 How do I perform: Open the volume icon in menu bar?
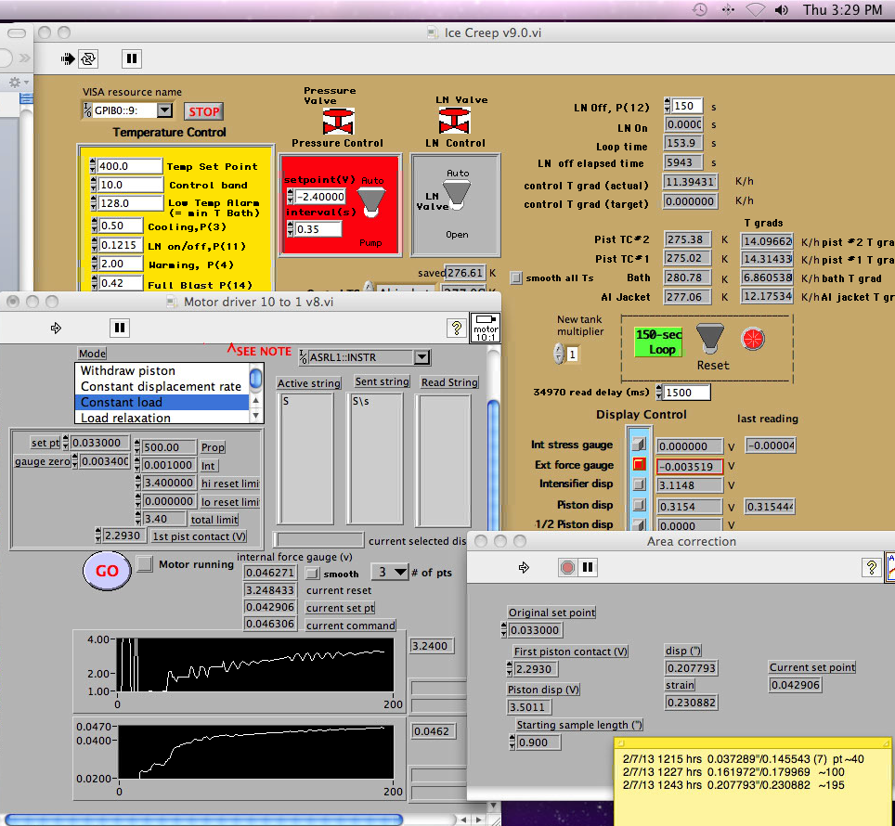point(781,10)
